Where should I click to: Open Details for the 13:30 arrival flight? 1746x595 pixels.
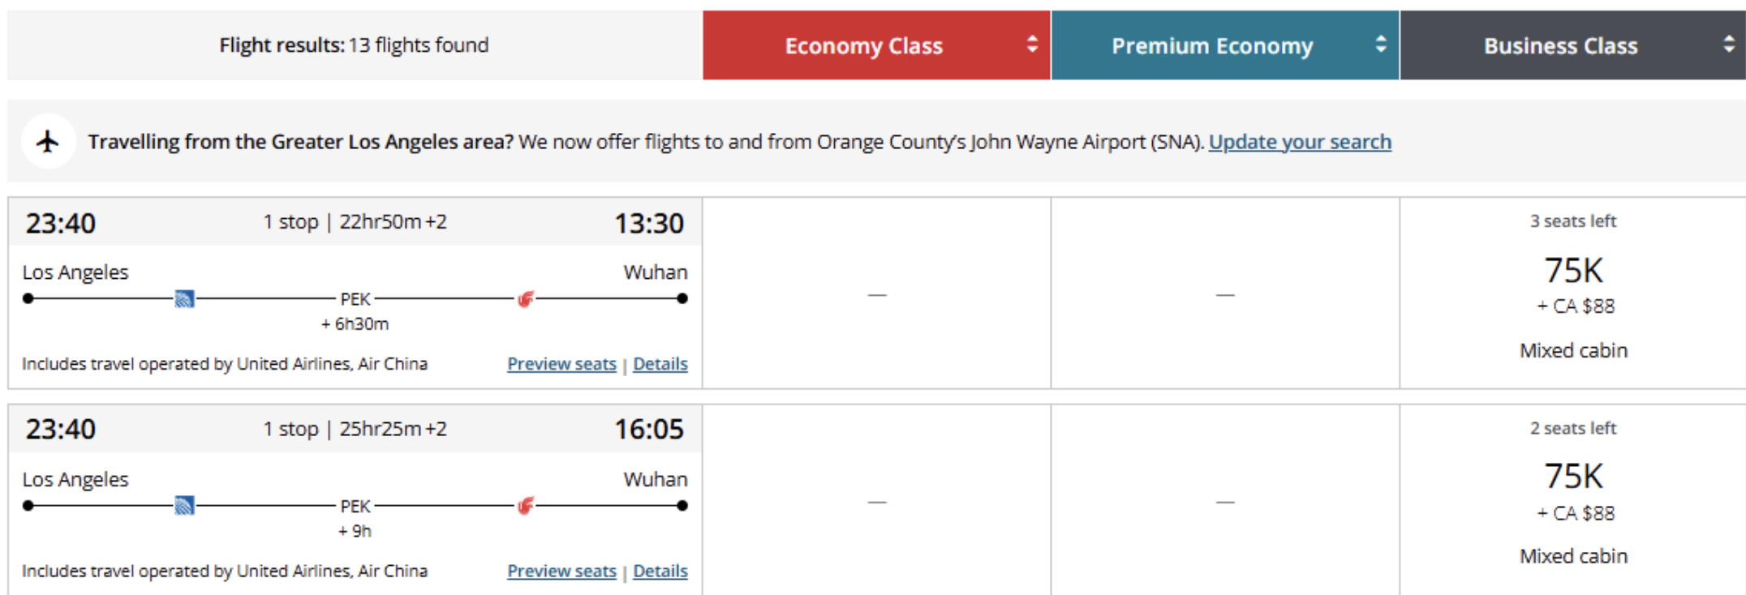[660, 364]
